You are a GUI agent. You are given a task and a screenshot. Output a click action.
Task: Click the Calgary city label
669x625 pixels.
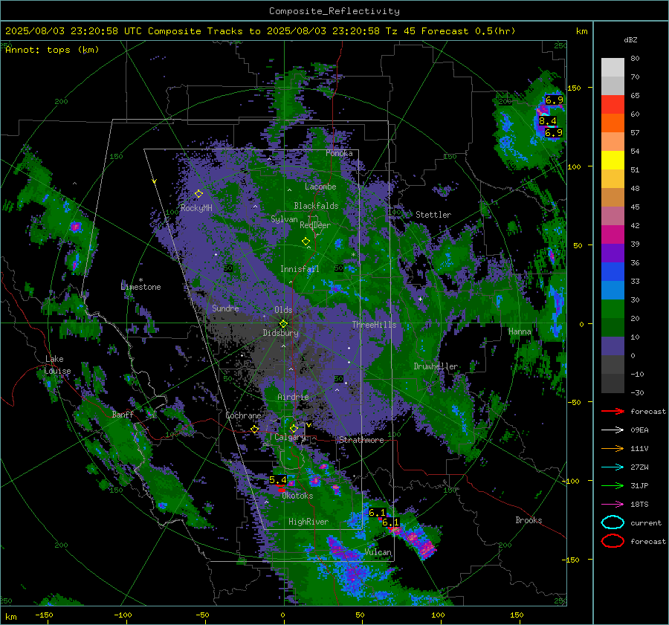point(290,437)
